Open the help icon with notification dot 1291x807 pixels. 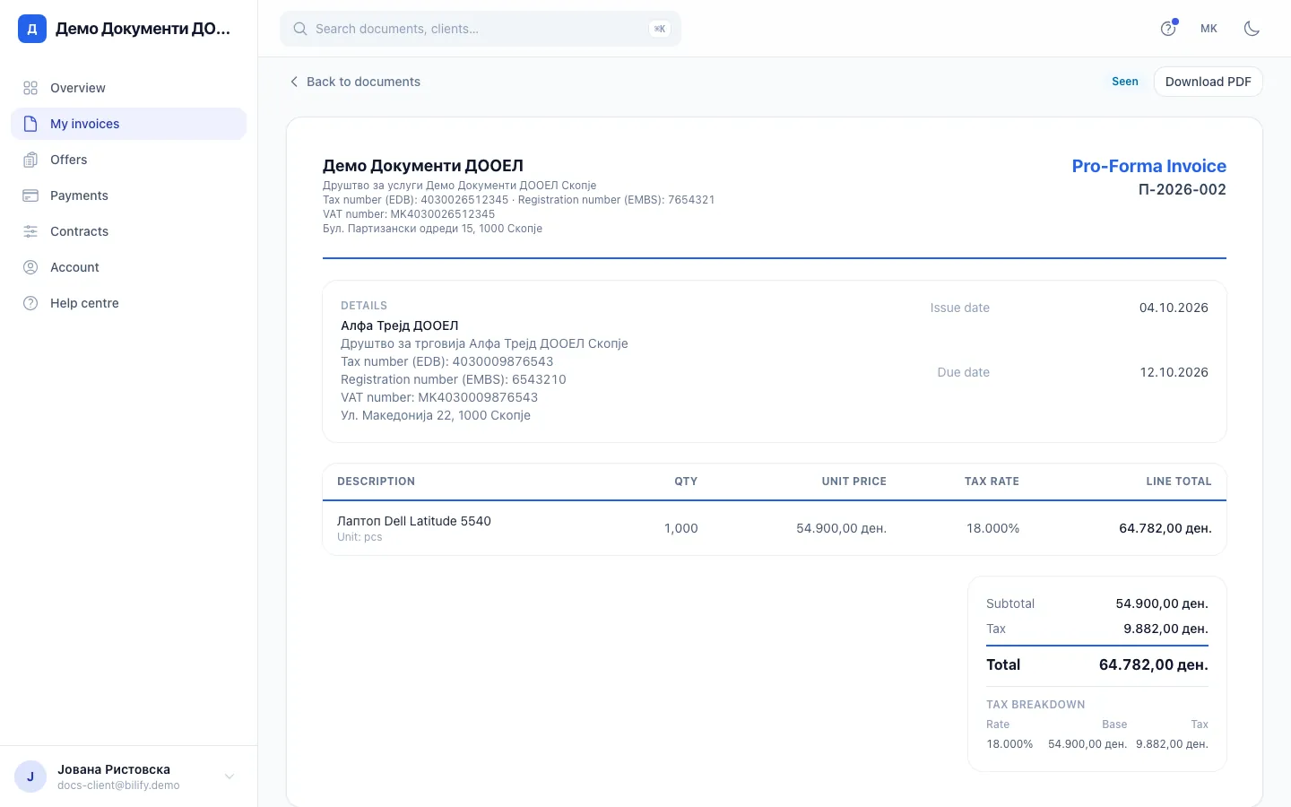click(x=1168, y=29)
